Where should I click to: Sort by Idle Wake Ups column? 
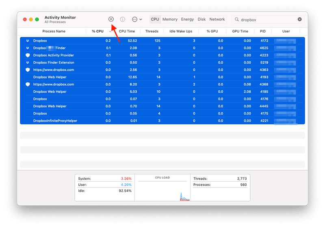click(181, 31)
